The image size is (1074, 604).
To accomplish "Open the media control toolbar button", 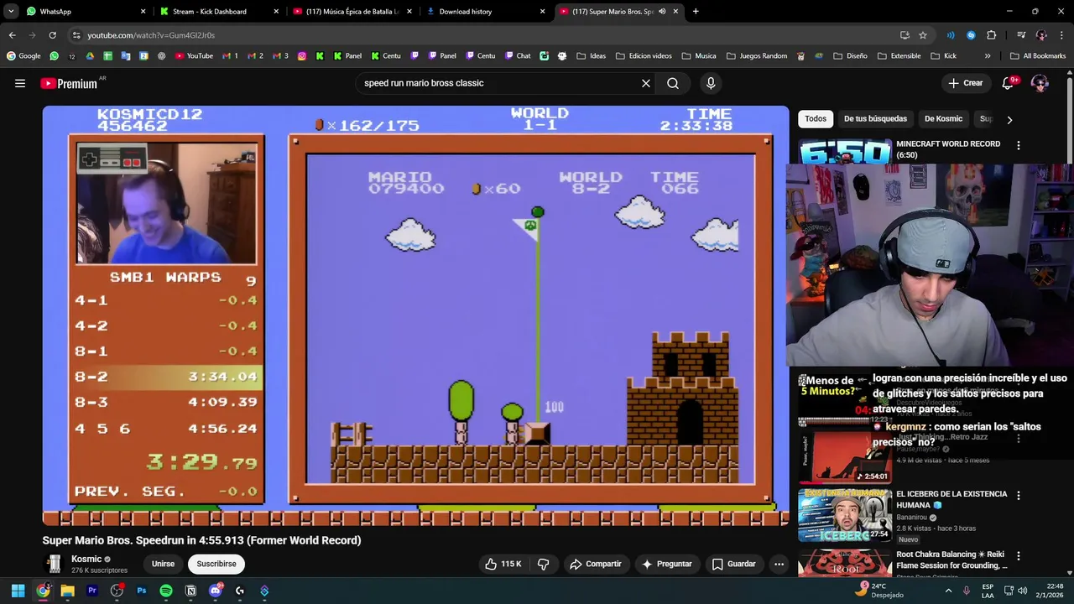I will tap(1021, 35).
